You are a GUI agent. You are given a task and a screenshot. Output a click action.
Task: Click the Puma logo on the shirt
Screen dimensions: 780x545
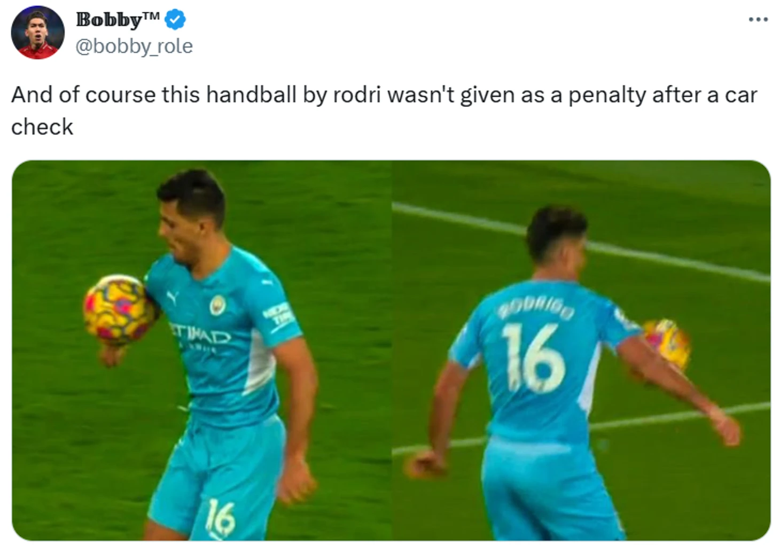pos(173,298)
